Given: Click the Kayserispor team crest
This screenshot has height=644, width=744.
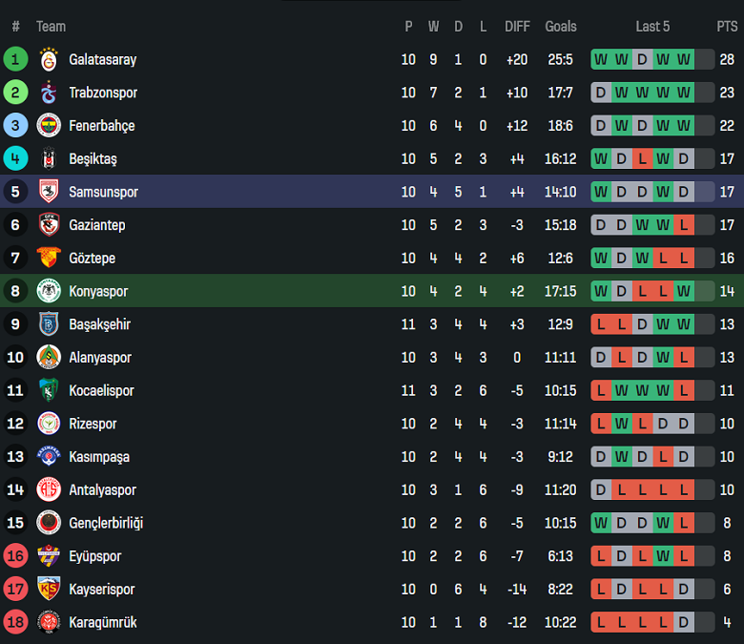Looking at the screenshot, I should coord(49,589).
